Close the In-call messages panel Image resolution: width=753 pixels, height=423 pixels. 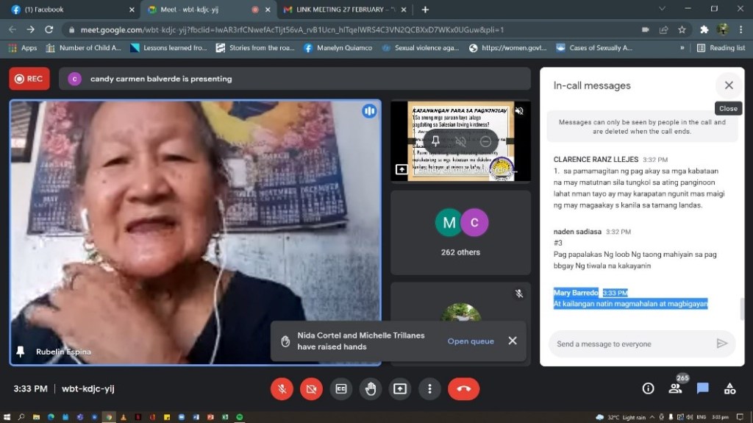pyautogui.click(x=728, y=85)
